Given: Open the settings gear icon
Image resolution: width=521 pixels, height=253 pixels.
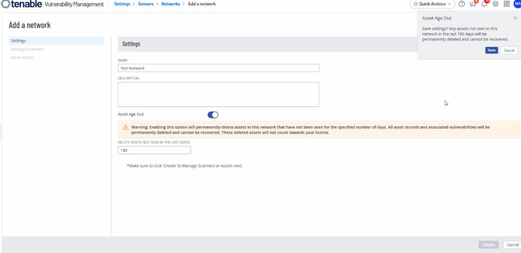Looking at the screenshot, I should (495, 4).
